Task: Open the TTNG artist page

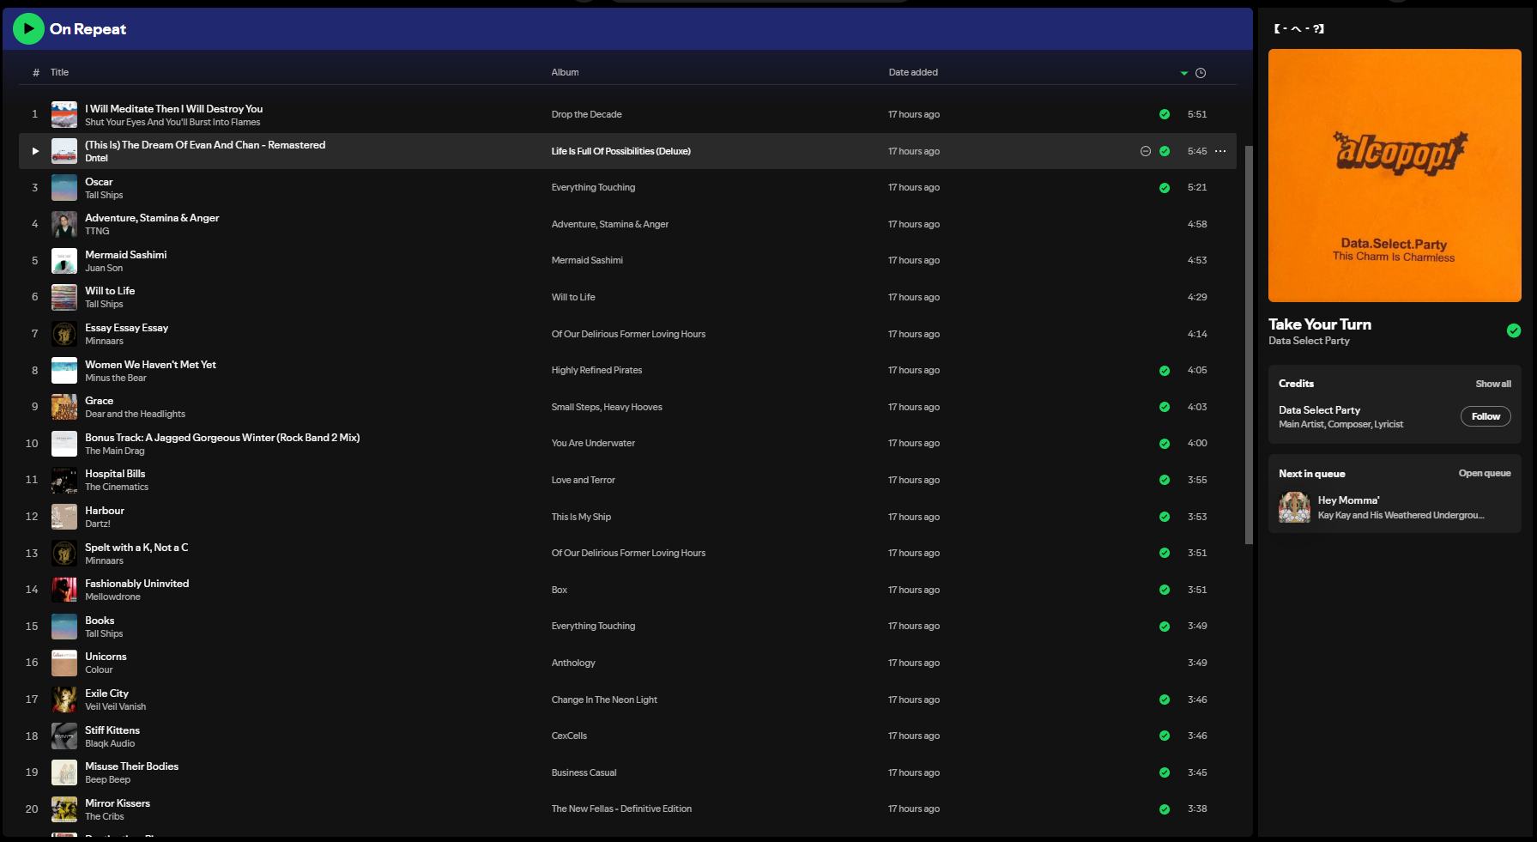Action: pyautogui.click(x=97, y=232)
